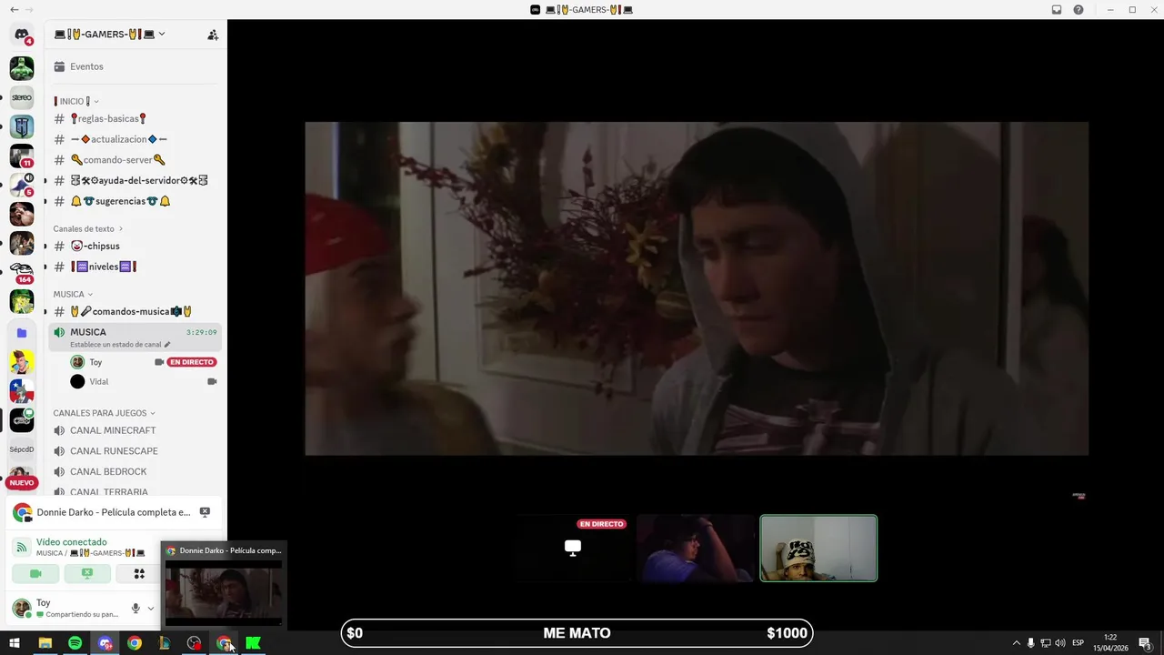Open the Chile flag server icon
The height and width of the screenshot is (655, 1164).
pyautogui.click(x=22, y=390)
